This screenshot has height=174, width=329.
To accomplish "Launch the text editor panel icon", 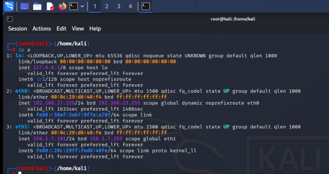I will click(50, 6).
